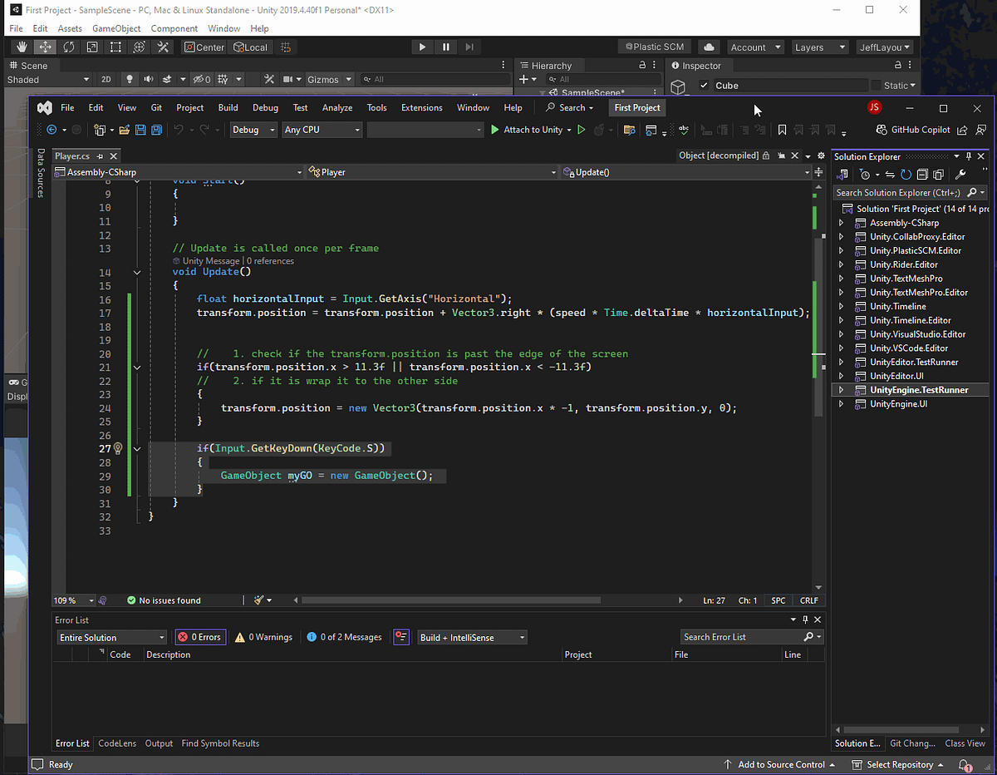The image size is (997, 775).
Task: Toggle the Cube active checkbox in Inspector
Action: point(704,86)
